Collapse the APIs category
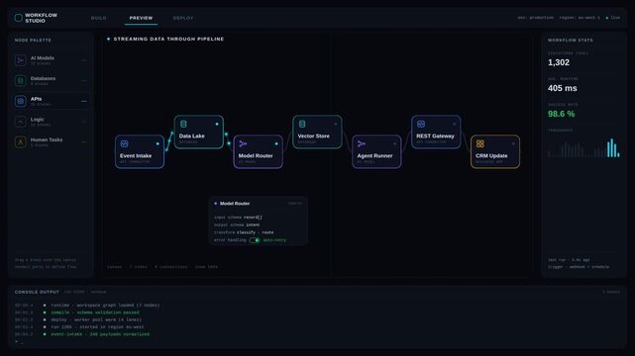 (x=84, y=101)
